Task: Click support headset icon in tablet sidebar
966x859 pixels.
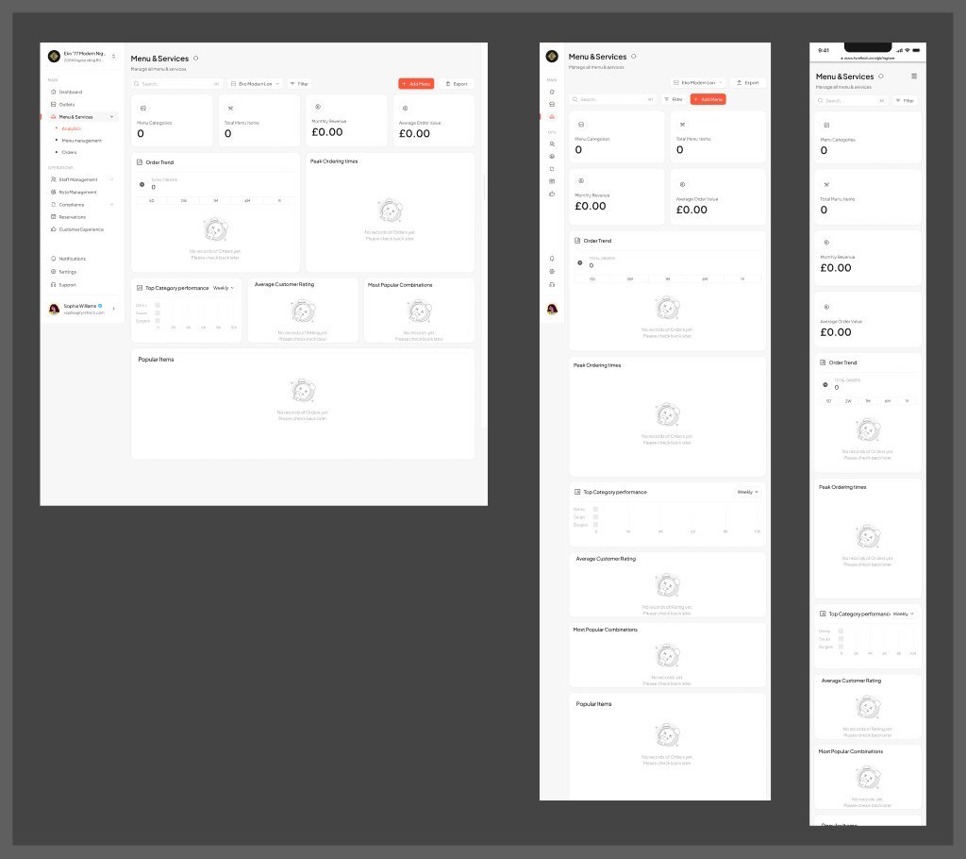Action: (x=552, y=284)
